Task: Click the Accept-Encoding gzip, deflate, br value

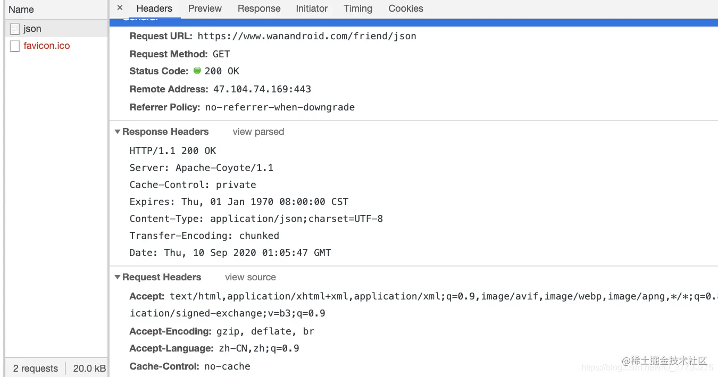Action: click(265, 331)
